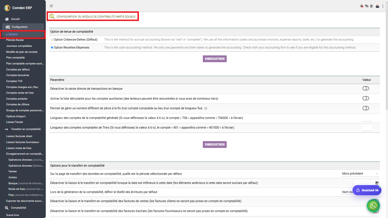Image resolution: width=388 pixels, height=218 pixels.
Task: Open Achats under Enregistrement en comptabilité
Action: [13, 177]
